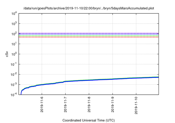Viewport: 175px width, 123px height.
Task: Click the 2019-11-10 date tick label
Action: 136,105
